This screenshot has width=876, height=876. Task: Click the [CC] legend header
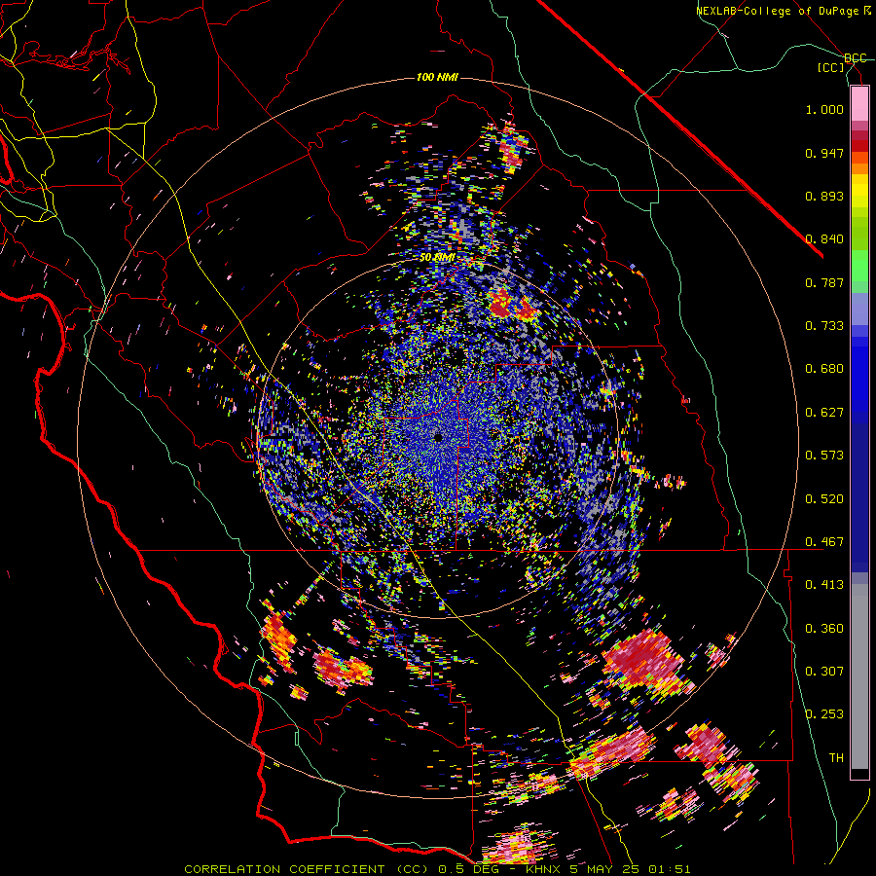831,67
